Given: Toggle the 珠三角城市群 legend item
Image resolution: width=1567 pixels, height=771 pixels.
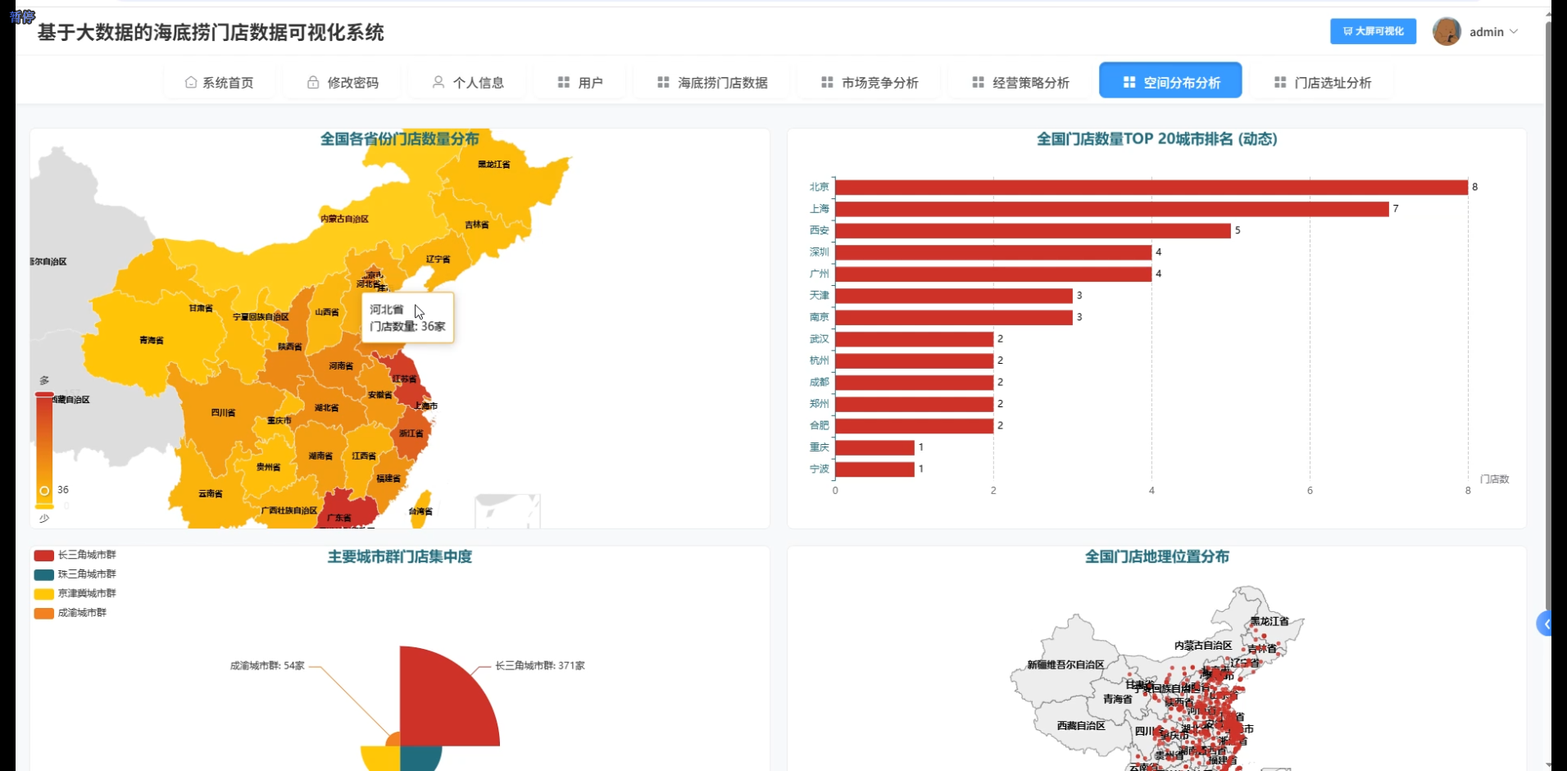Looking at the screenshot, I should (x=75, y=574).
